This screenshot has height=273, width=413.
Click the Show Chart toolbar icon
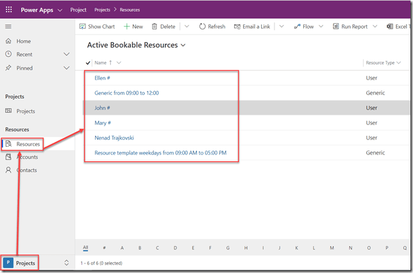coord(82,26)
